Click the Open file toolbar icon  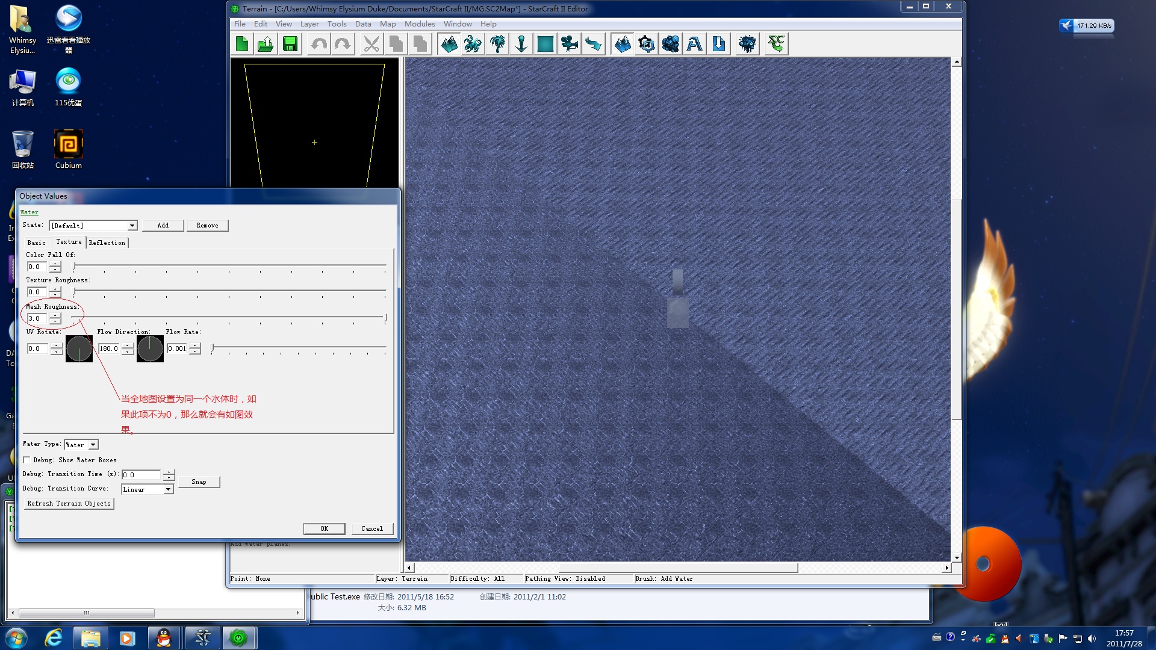[x=266, y=44]
